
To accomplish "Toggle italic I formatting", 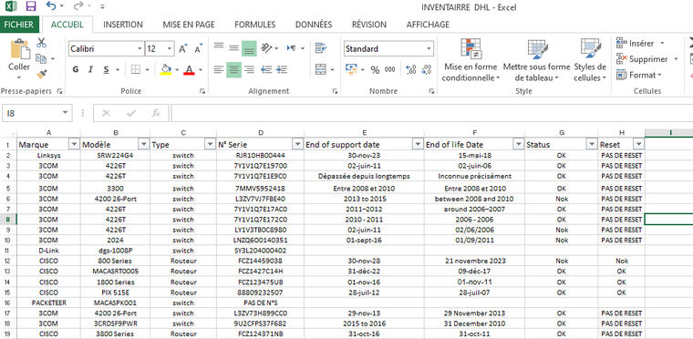I will coord(90,70).
